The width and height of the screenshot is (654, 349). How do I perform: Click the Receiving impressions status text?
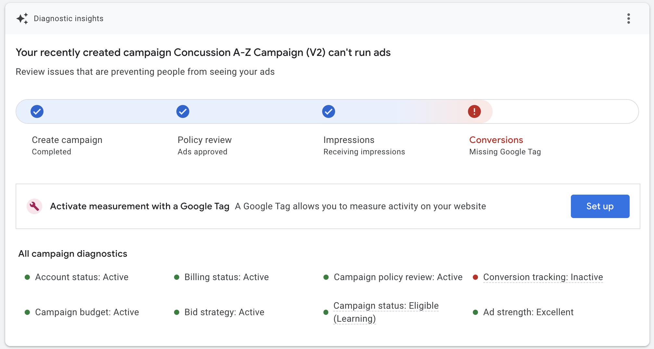coord(364,152)
